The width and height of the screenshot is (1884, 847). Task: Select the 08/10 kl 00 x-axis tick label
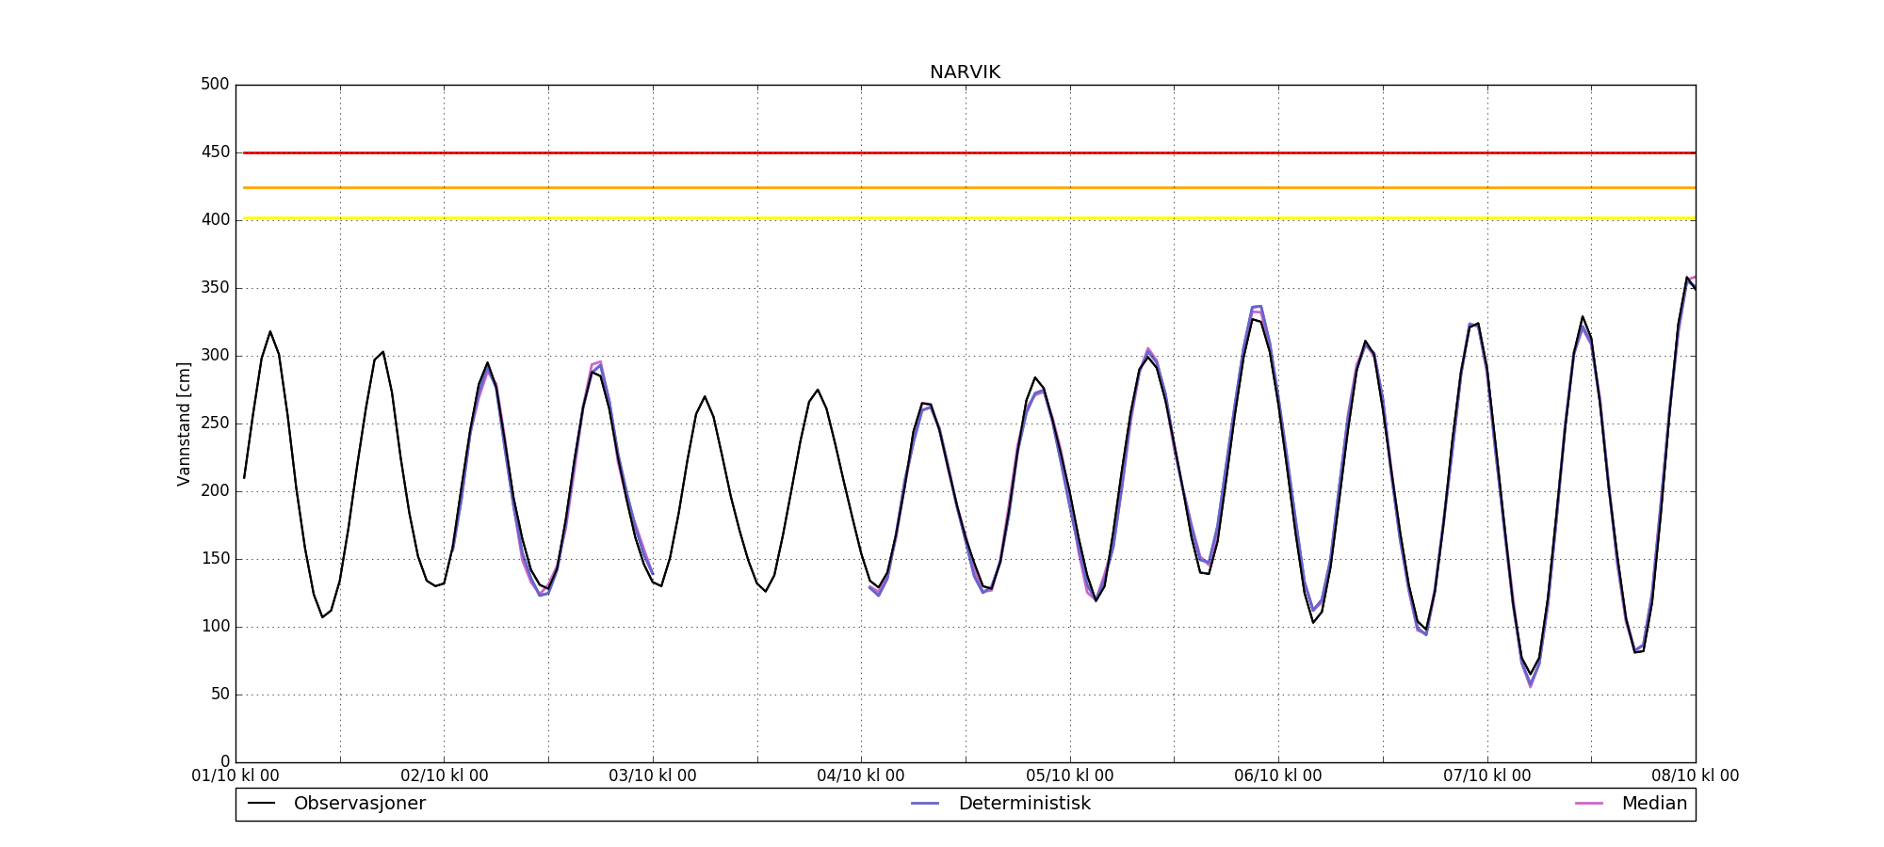(1695, 776)
